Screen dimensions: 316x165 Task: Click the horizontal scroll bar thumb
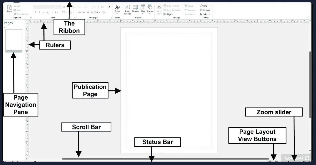pos(165,159)
